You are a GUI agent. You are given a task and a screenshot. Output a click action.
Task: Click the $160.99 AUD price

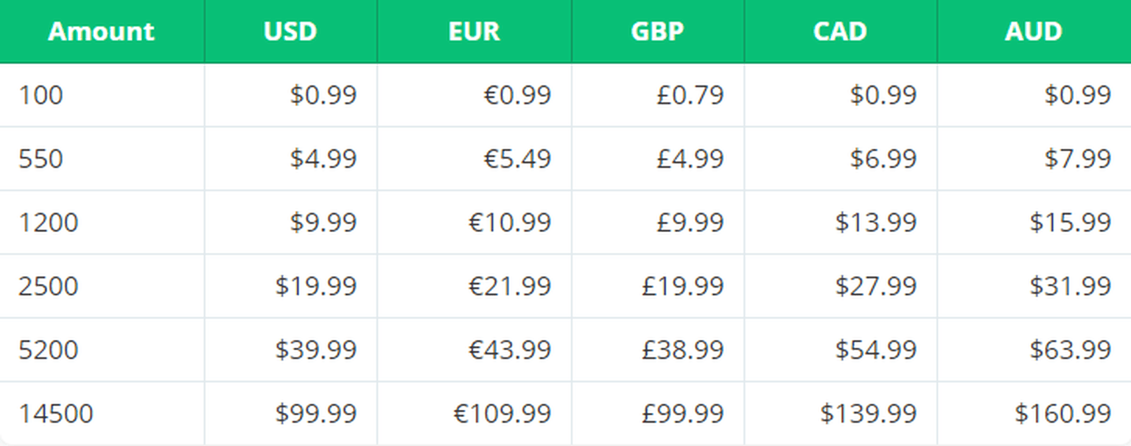tap(1063, 414)
